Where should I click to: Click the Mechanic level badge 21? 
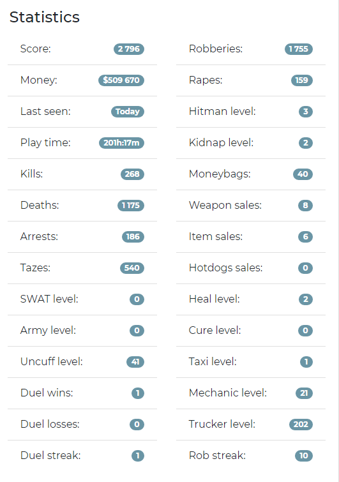(x=304, y=393)
